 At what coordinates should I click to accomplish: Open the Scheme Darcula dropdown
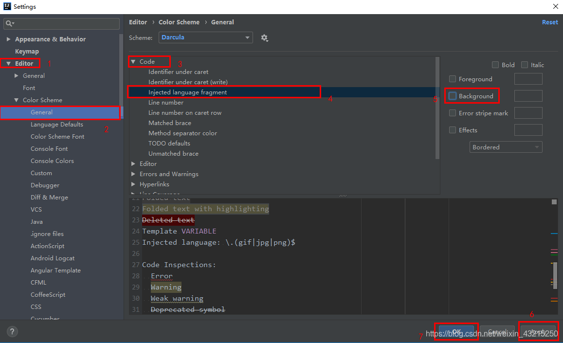click(x=206, y=37)
